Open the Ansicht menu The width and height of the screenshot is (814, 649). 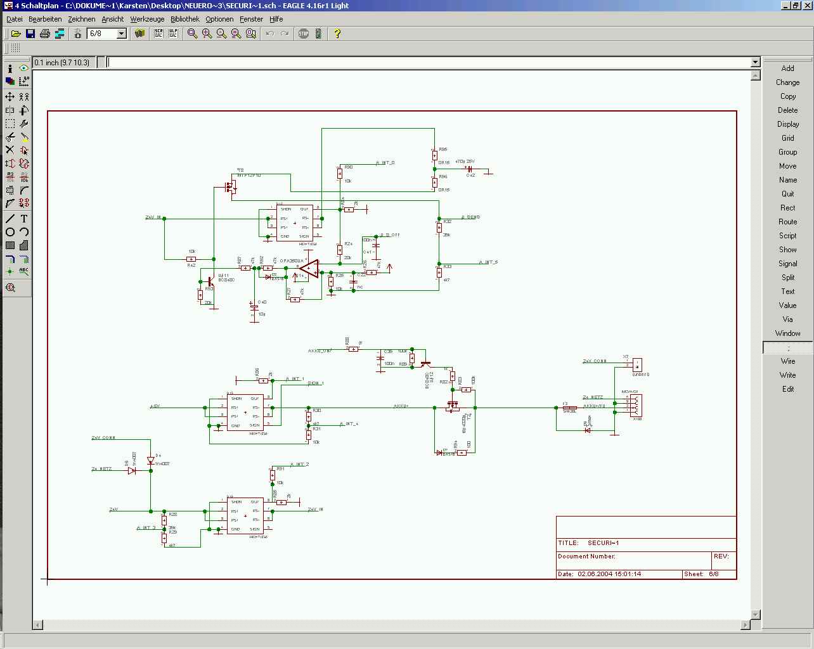pos(113,19)
